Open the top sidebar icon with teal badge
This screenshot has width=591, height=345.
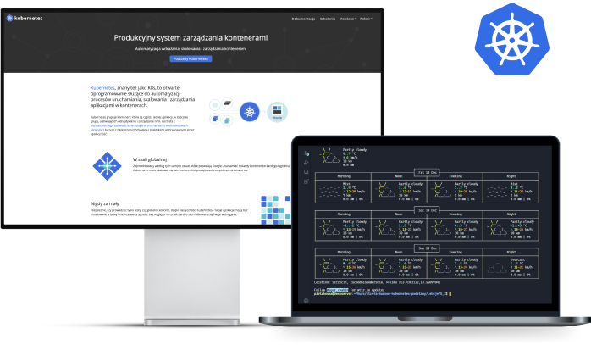(307, 153)
